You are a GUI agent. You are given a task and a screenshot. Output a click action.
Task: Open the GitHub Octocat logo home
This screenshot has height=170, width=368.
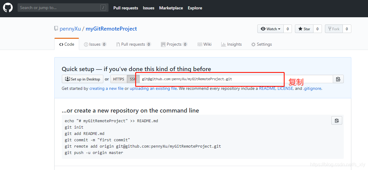8,8
